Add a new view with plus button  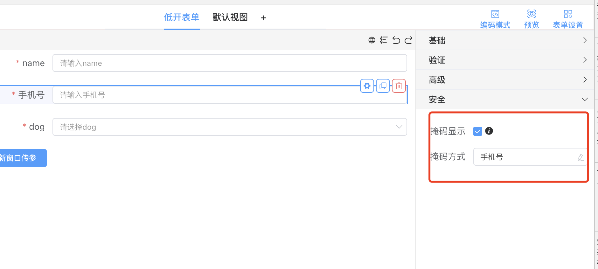tap(263, 18)
